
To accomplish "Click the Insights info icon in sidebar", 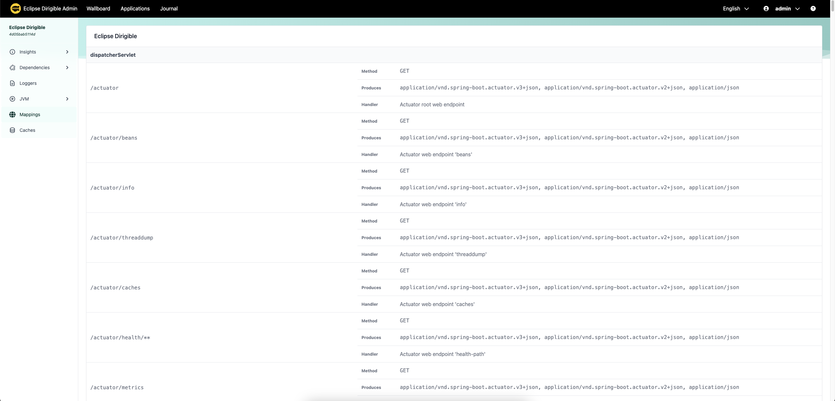I will 12,52.
